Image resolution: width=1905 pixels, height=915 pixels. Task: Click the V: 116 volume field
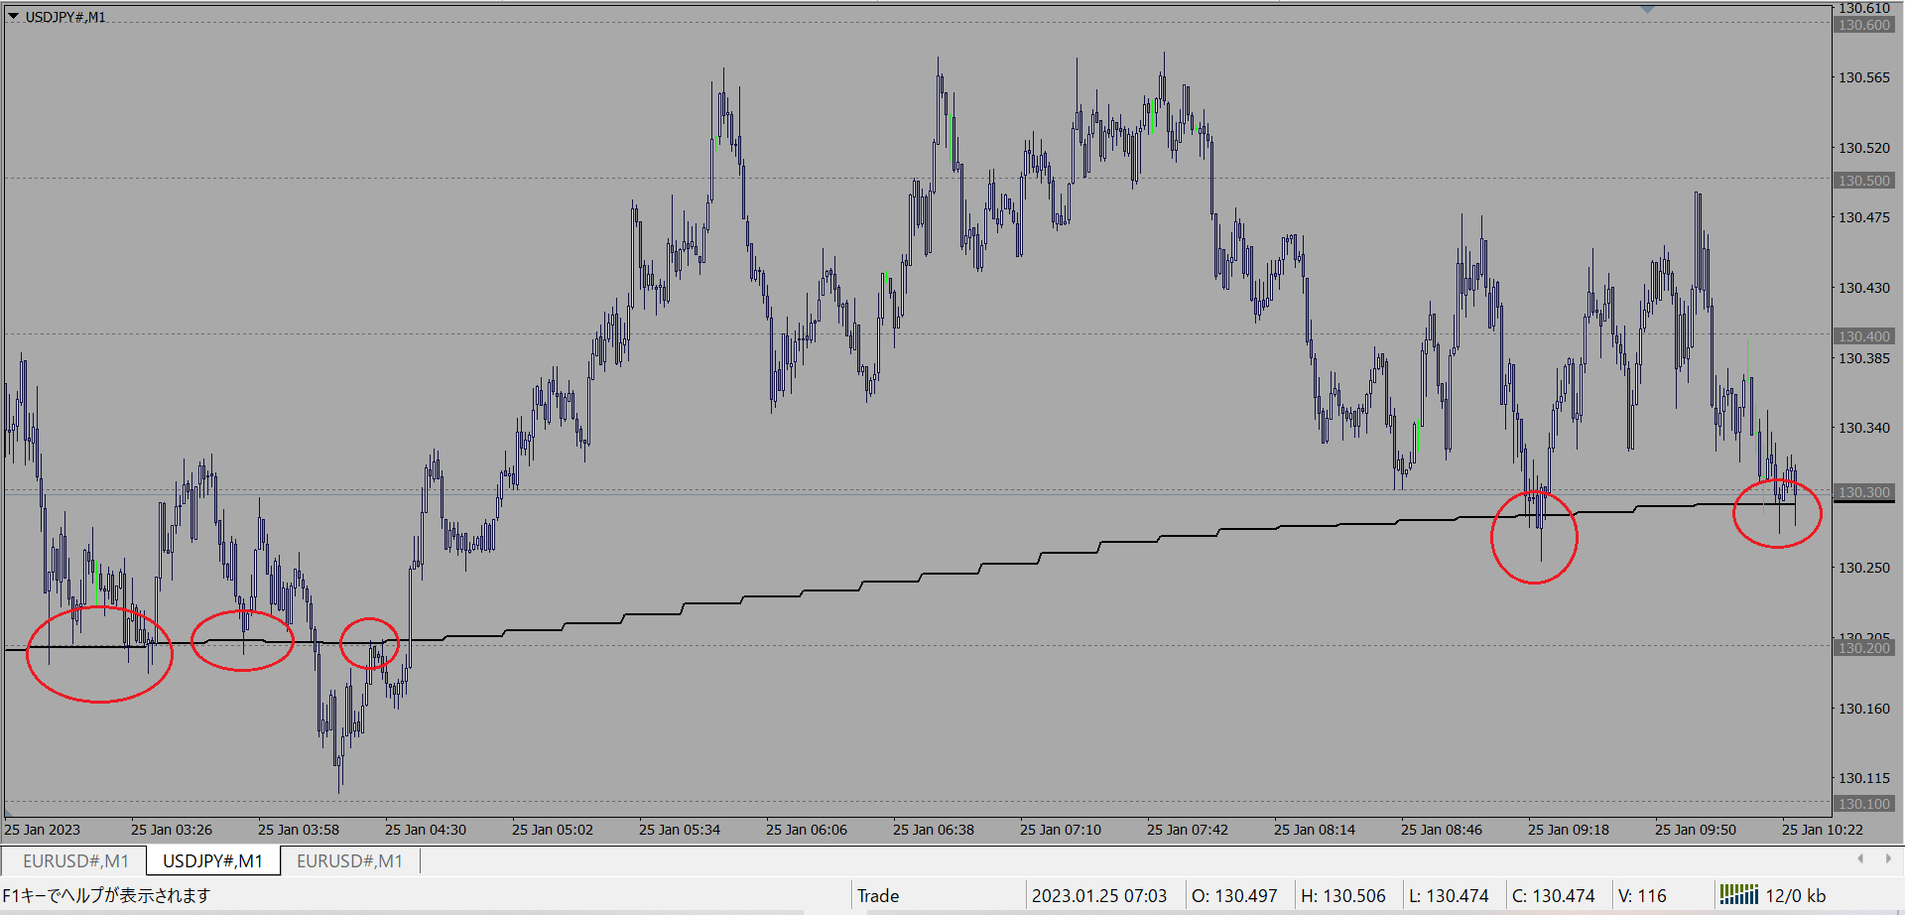(1642, 895)
